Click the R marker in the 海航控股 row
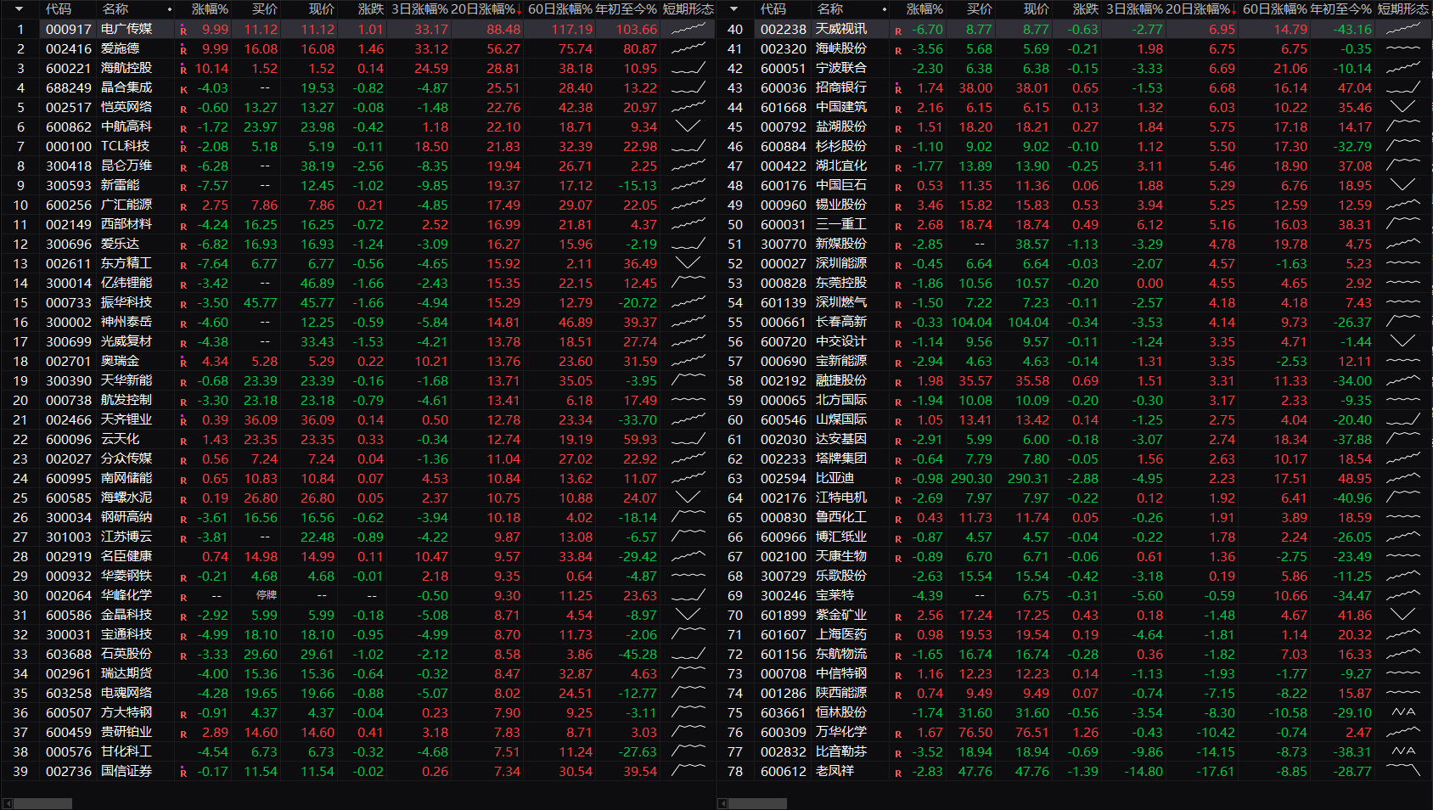The width and height of the screenshot is (1433, 810). click(183, 70)
